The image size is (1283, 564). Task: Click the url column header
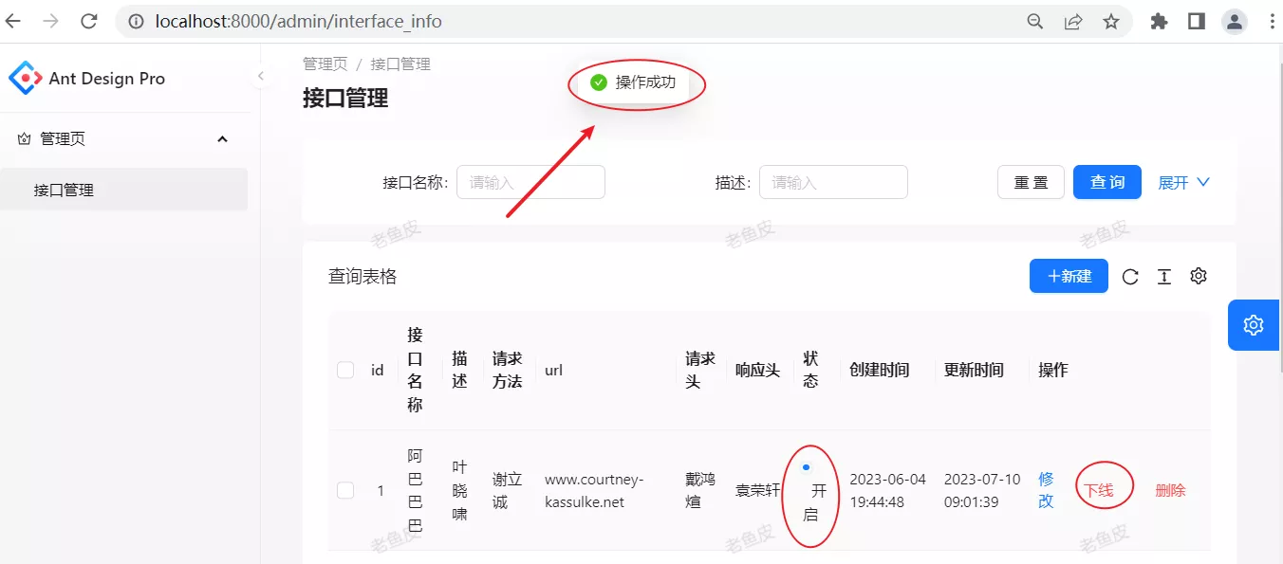click(553, 370)
